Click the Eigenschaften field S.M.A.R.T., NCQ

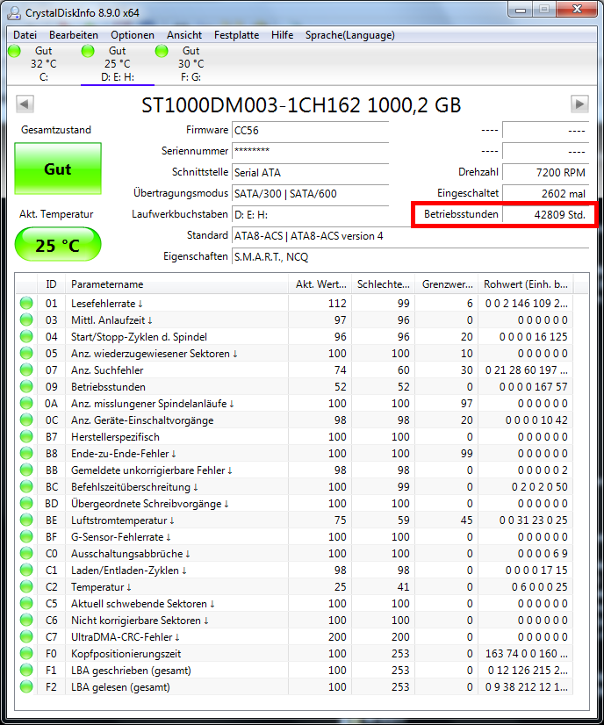(x=410, y=257)
